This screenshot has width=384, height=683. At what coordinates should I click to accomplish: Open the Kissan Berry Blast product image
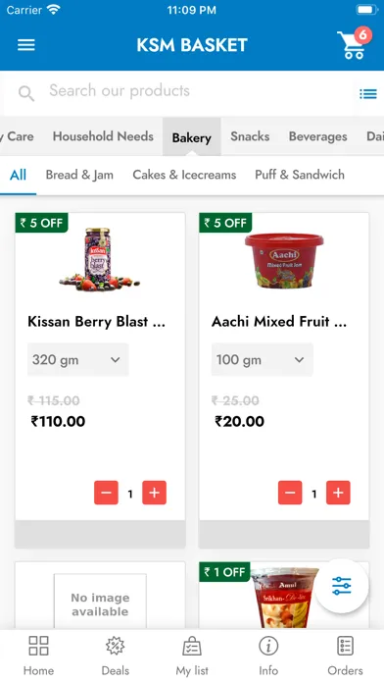[100, 260]
